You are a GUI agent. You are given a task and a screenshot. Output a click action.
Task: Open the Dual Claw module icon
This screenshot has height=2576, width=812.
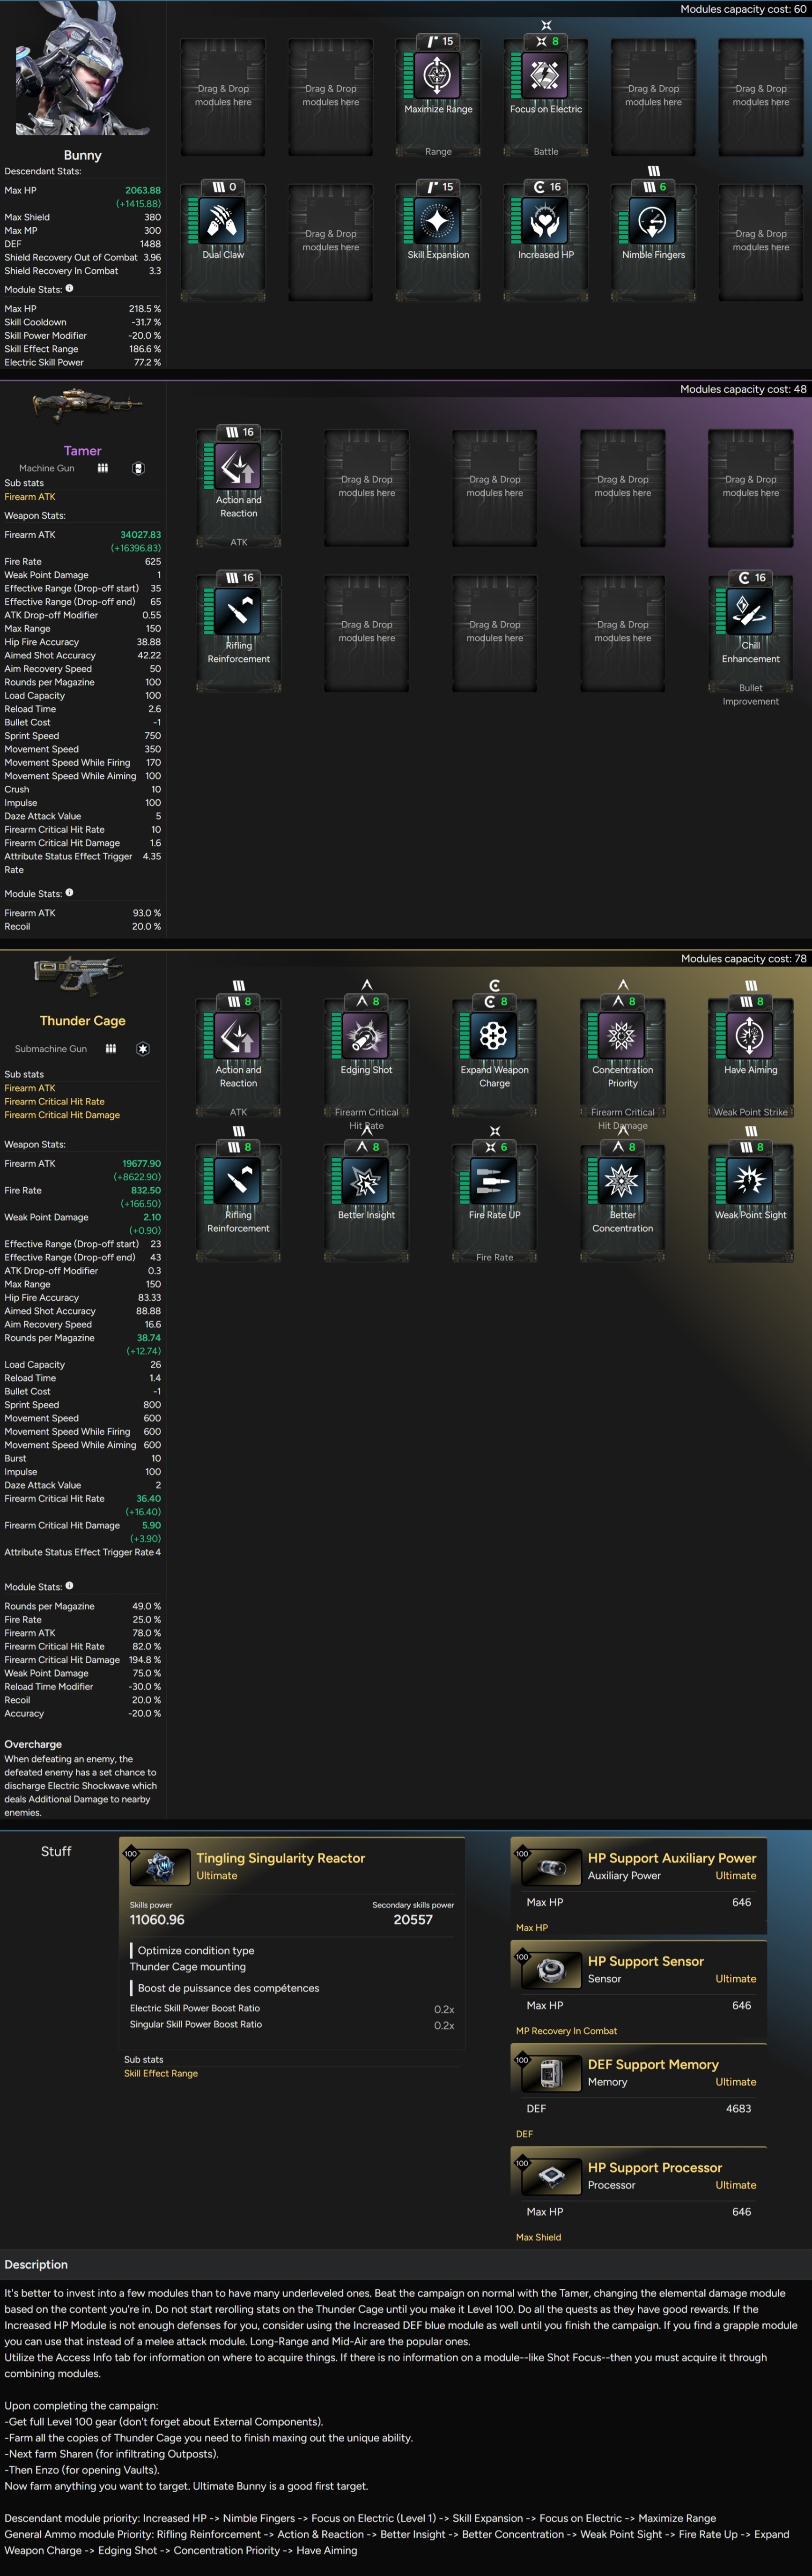click(x=223, y=221)
